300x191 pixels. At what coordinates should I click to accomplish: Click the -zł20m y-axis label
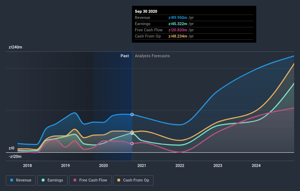(15, 156)
